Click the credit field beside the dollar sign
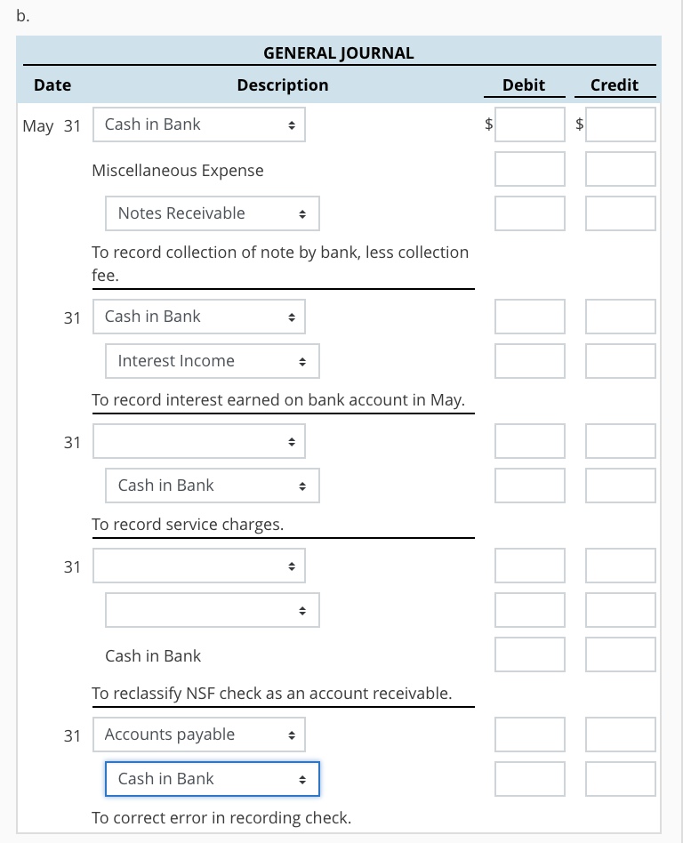Viewport: 683px width, 843px height. pyautogui.click(x=620, y=124)
